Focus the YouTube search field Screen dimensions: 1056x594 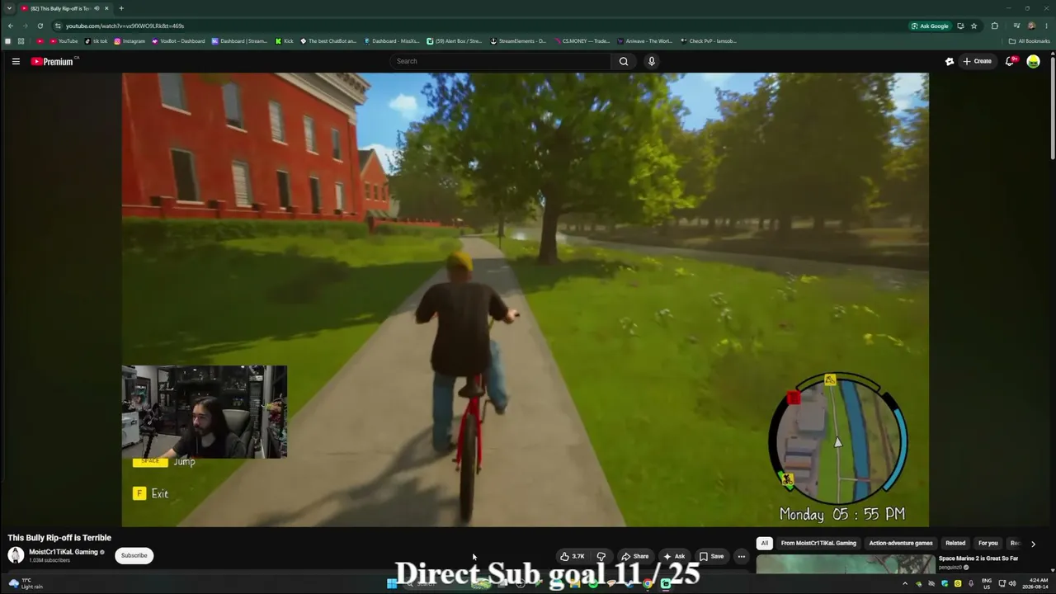click(500, 61)
